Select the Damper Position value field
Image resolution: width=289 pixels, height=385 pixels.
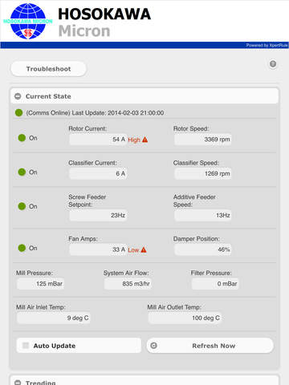click(203, 249)
